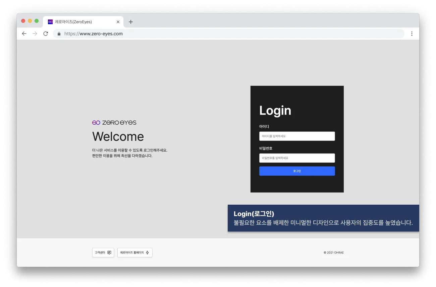Visit the 제로아이즈 홈페이지 homepage link
This screenshot has height=287, width=436.
(x=135, y=252)
